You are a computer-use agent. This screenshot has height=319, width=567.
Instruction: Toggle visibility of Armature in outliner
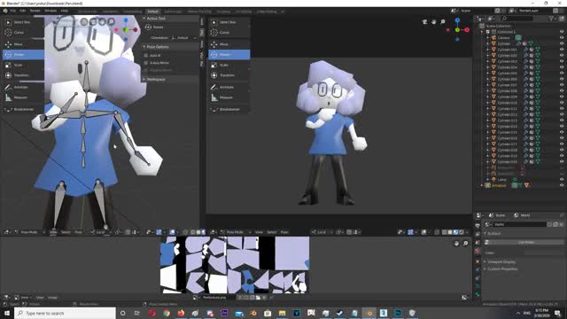coord(562,185)
